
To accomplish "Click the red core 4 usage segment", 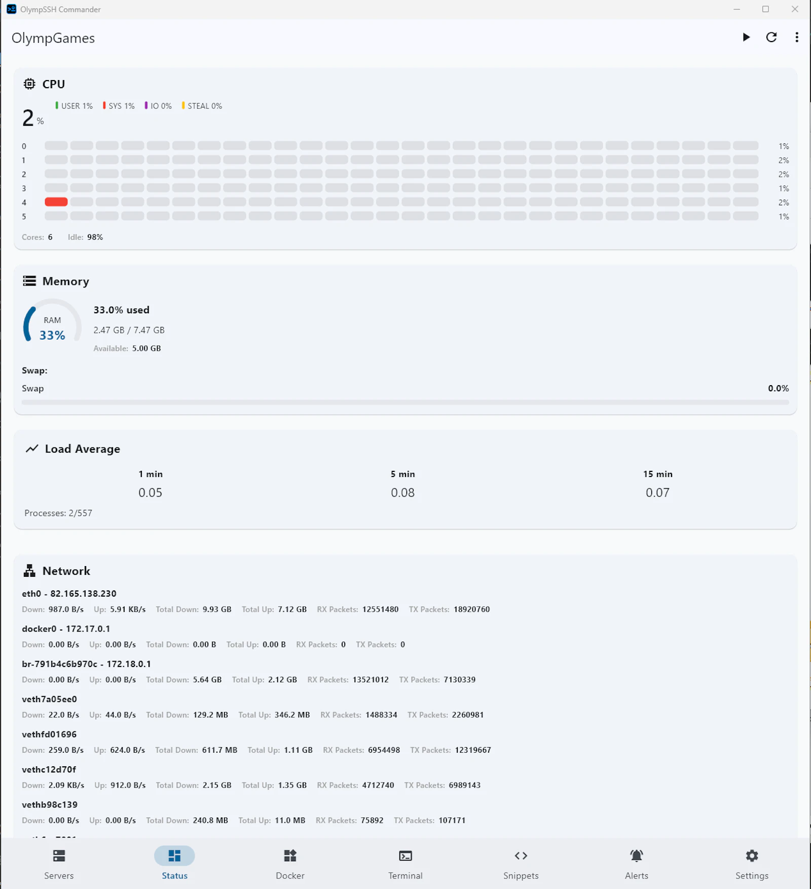I will 56,202.
